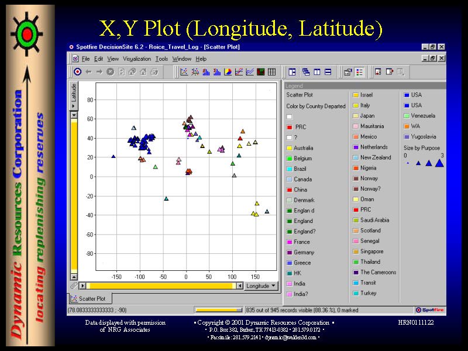Click the down arrow atop vertical range slider
The image size is (468, 351).
tap(74, 115)
